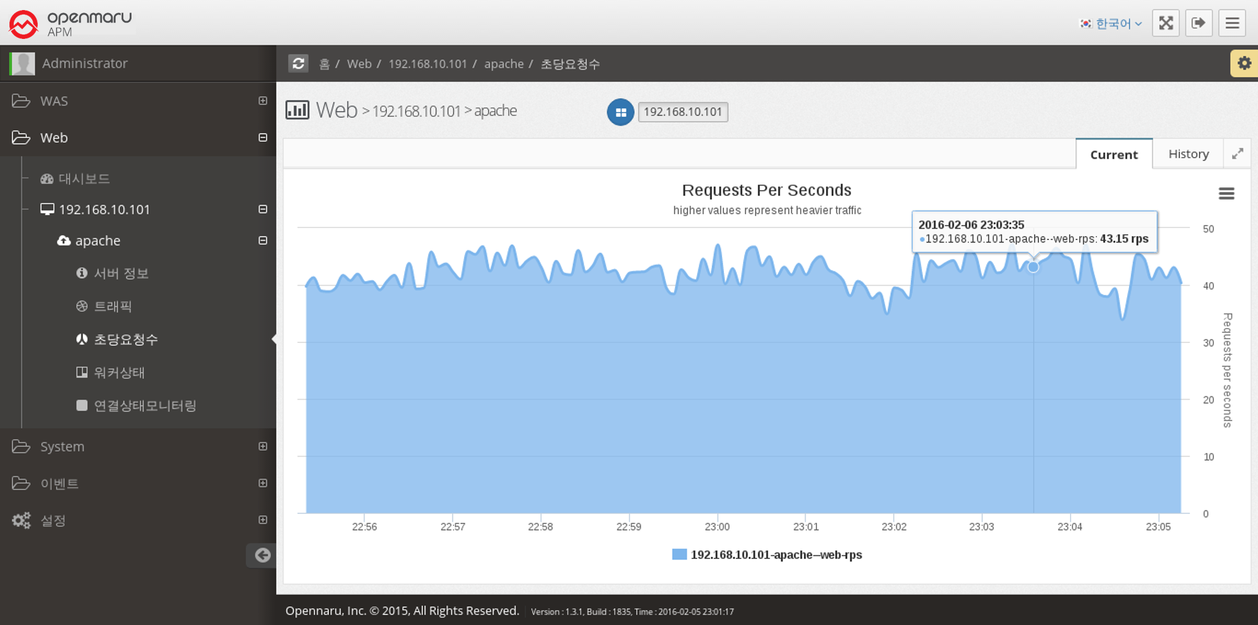Open the yellow settings gear panel
The image size is (1258, 625).
(x=1244, y=63)
